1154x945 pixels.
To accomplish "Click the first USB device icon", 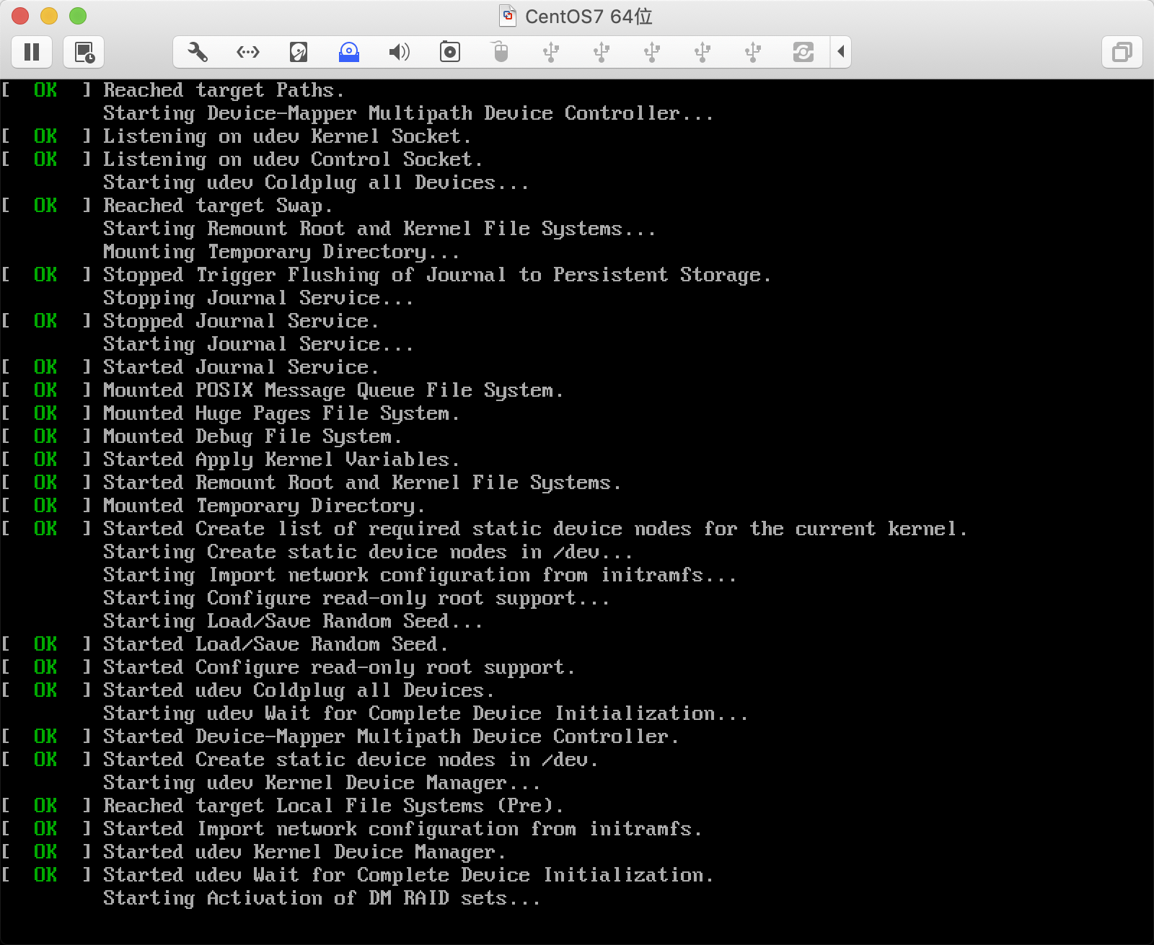I will tap(551, 52).
